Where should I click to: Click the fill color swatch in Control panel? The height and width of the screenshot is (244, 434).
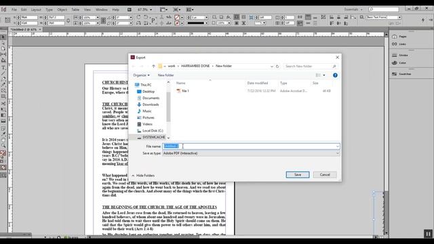click(x=177, y=18)
